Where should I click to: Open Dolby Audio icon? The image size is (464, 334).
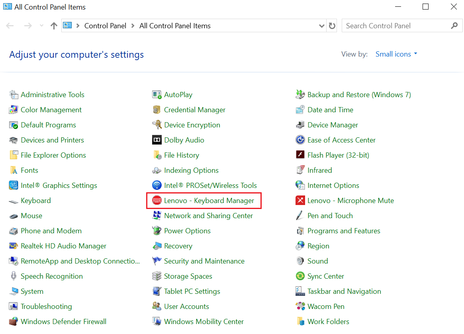[157, 140]
